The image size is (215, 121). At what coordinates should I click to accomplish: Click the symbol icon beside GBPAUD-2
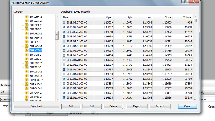click(x=26, y=84)
